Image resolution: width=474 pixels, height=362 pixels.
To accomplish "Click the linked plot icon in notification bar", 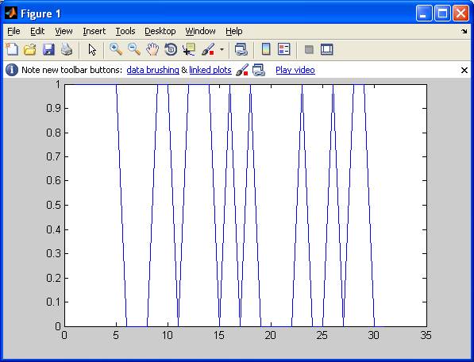I will click(259, 70).
